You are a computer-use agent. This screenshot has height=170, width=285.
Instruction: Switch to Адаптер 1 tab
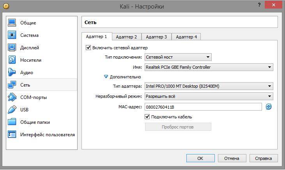click(97, 36)
